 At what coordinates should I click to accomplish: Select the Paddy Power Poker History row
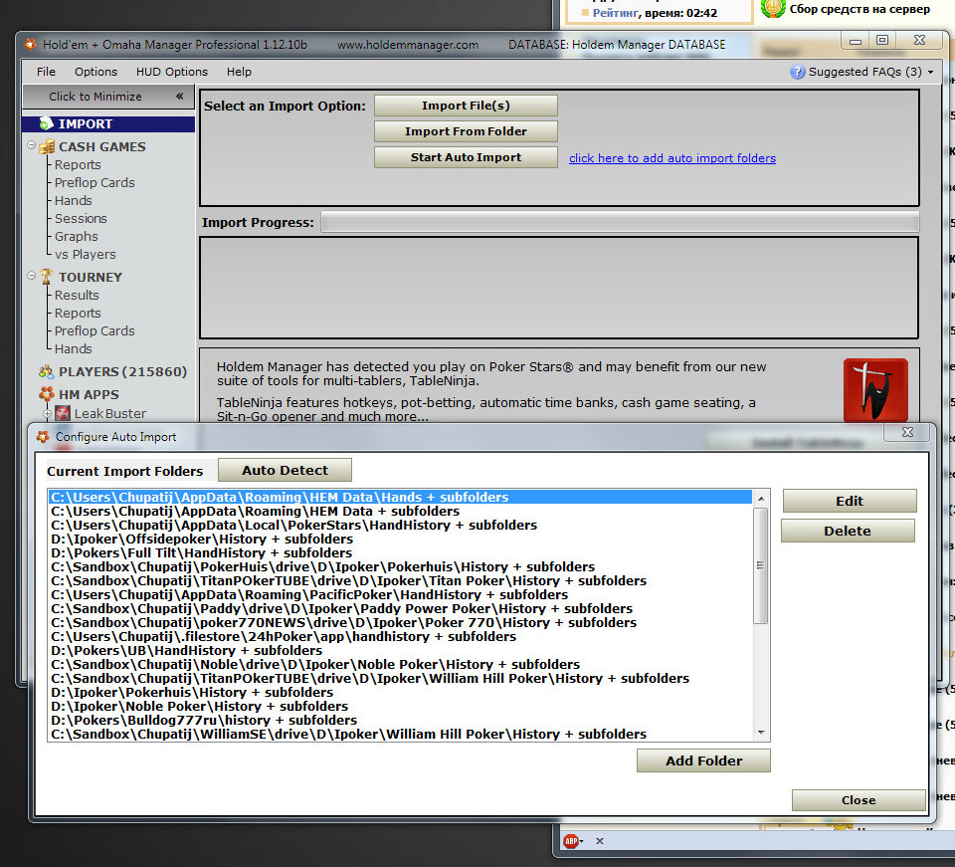400,608
